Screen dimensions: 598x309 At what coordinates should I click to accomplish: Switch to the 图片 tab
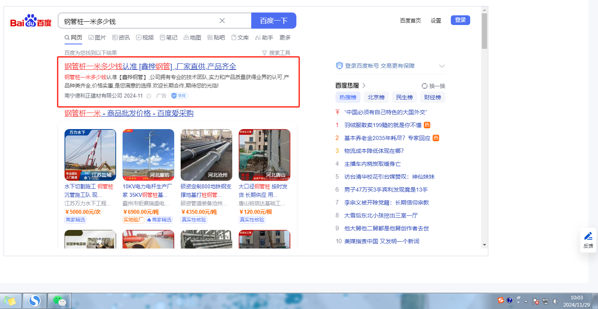point(97,38)
